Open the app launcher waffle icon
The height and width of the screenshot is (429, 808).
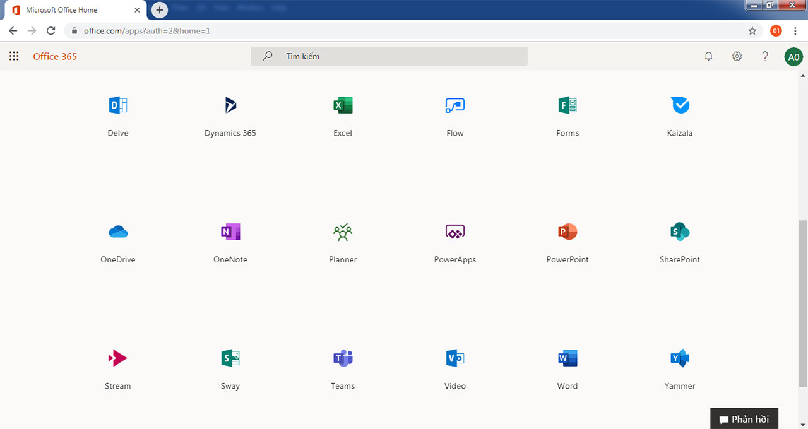[x=14, y=56]
